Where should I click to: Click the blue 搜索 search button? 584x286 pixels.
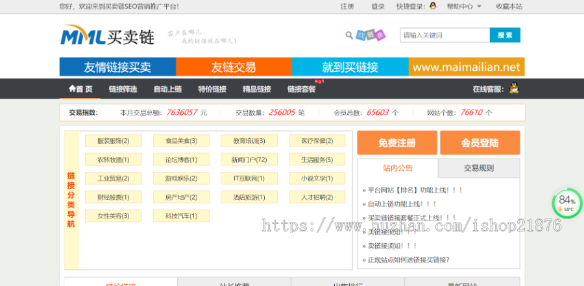[505, 35]
